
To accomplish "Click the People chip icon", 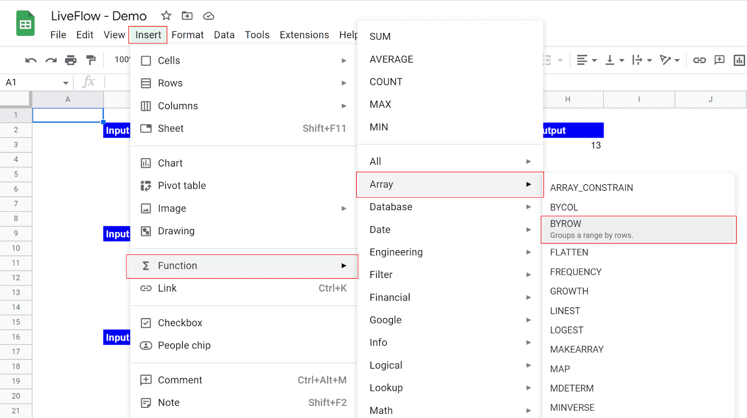I will [x=146, y=345].
